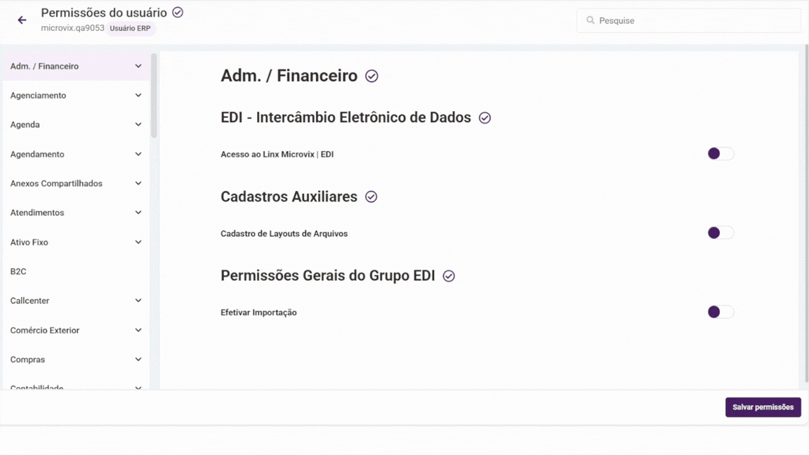
Task: Click check-circle icon beside EDI heading
Action: [485, 118]
